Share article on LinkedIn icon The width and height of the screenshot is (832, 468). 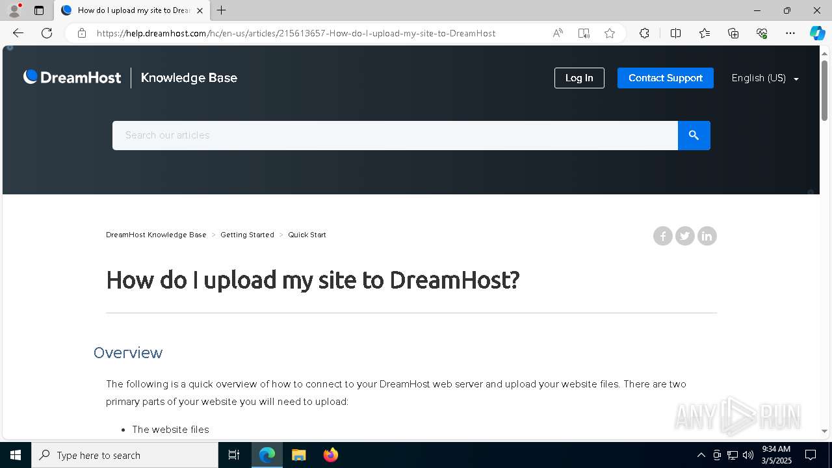coord(707,236)
